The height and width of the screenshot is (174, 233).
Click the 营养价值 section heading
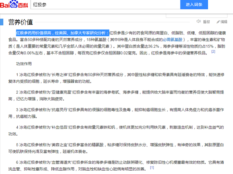coord(21,22)
